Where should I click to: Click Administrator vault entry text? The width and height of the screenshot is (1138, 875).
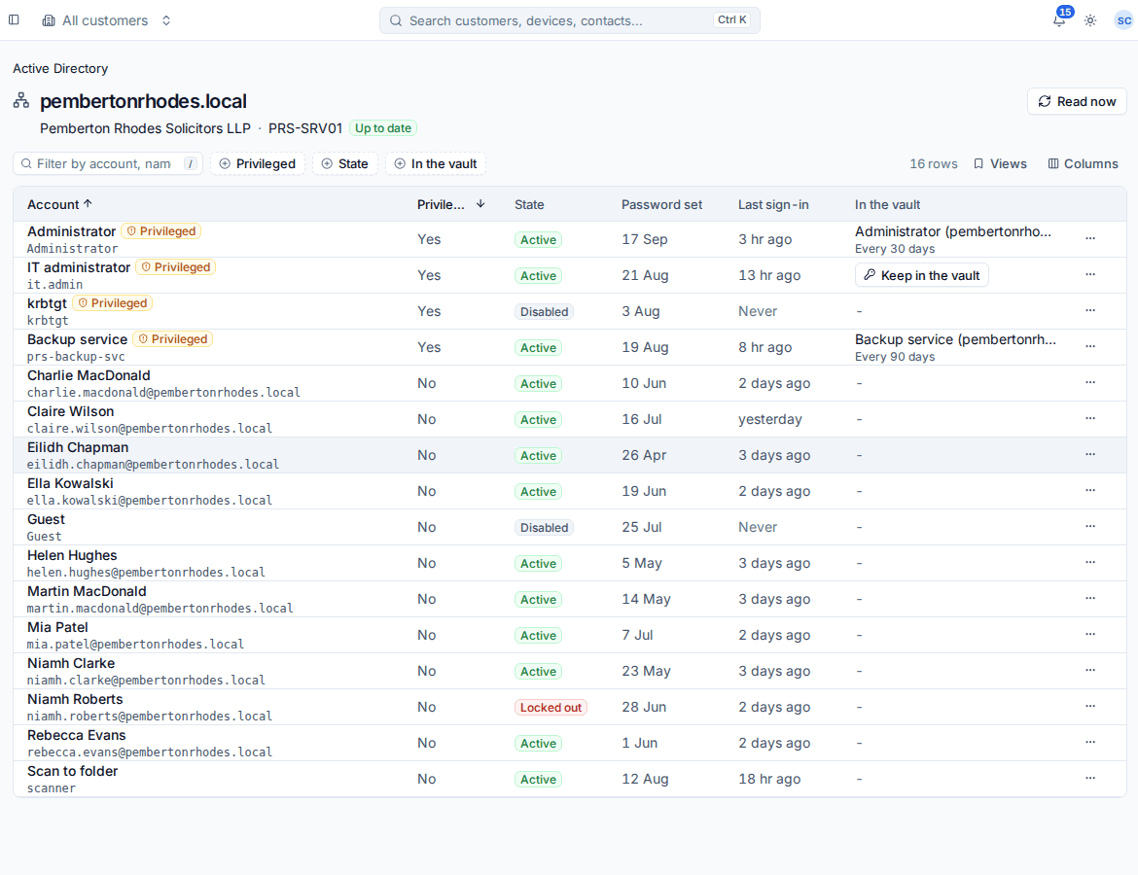pyautogui.click(x=952, y=231)
